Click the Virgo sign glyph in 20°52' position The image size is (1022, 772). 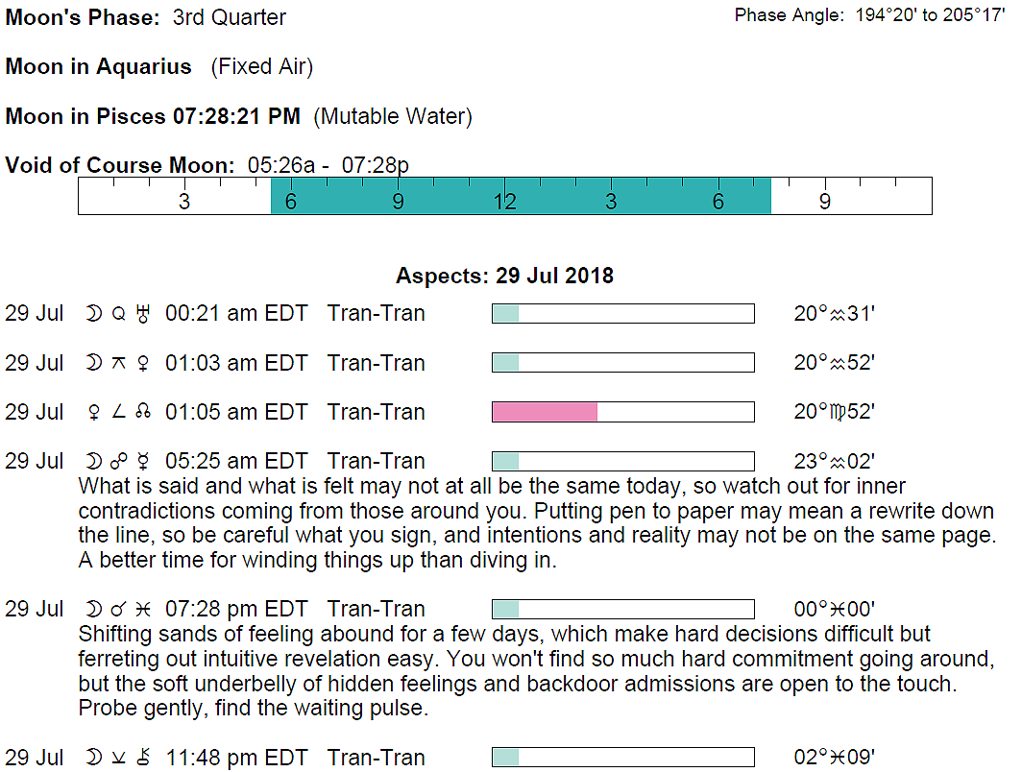(x=836, y=413)
